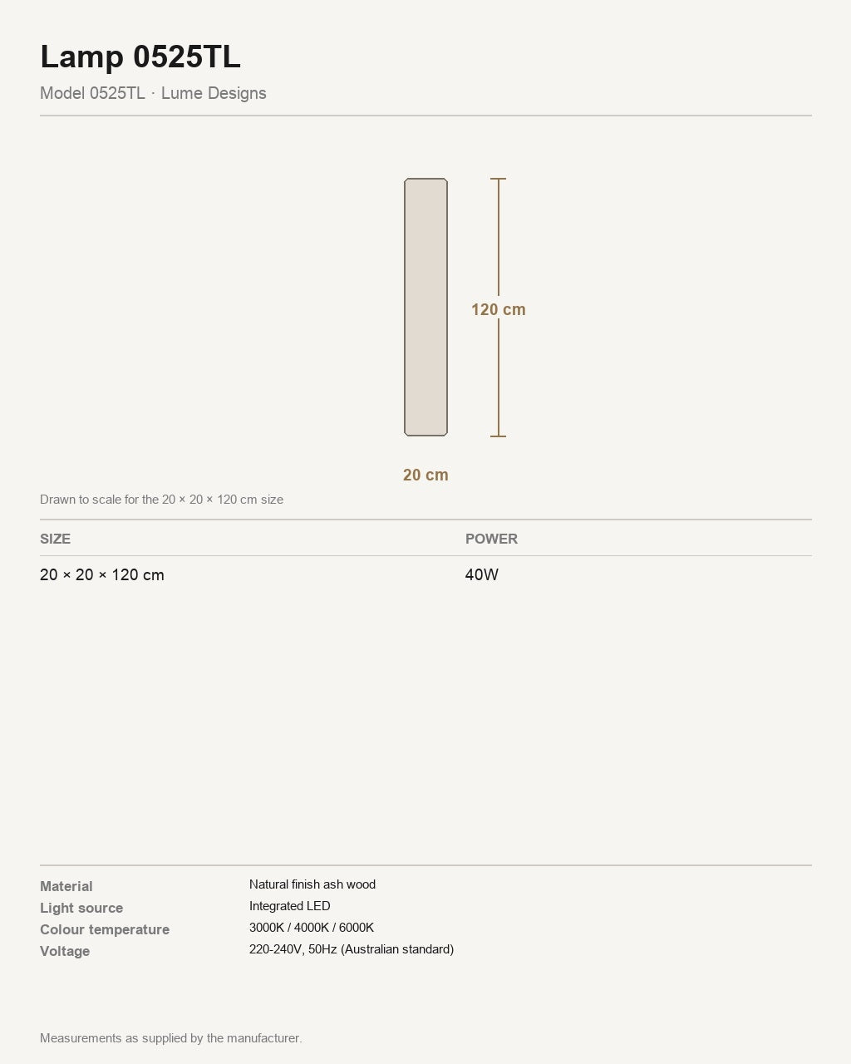This screenshot has width=851, height=1064.
Task: Select the 220-240V voltage value
Action: (x=352, y=949)
